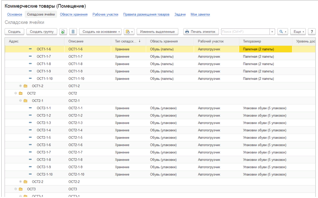Expand the ОСТ1-2 group
Screen dimensions: 318x198
pos(20,86)
